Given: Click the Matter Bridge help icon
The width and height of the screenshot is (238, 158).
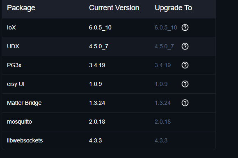Looking at the screenshot, I should [185, 103].
